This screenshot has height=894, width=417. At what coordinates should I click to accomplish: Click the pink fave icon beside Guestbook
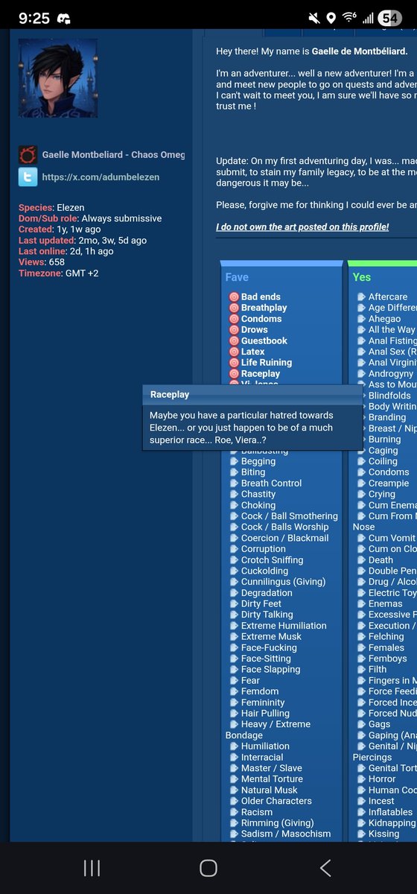pos(234,341)
